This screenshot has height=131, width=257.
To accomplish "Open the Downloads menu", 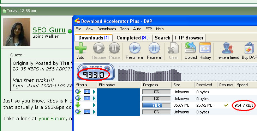I will 107,29.
